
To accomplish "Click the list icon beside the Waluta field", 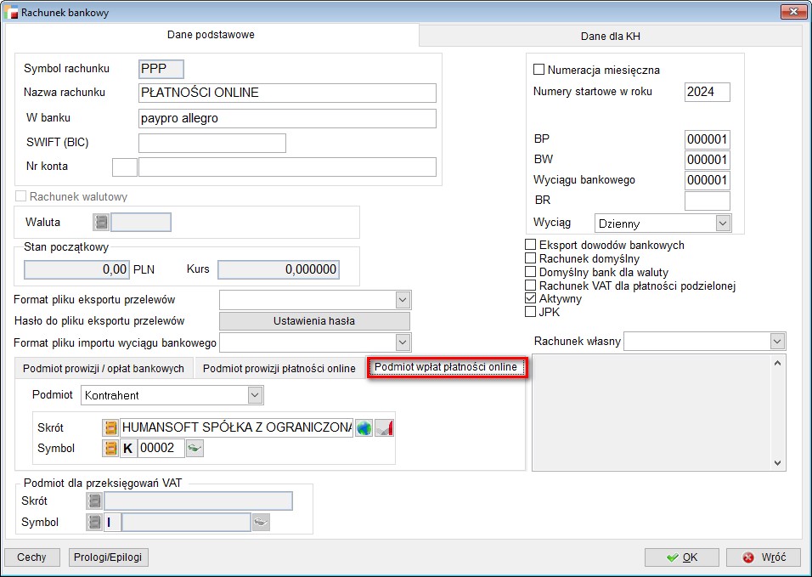I will click(101, 223).
